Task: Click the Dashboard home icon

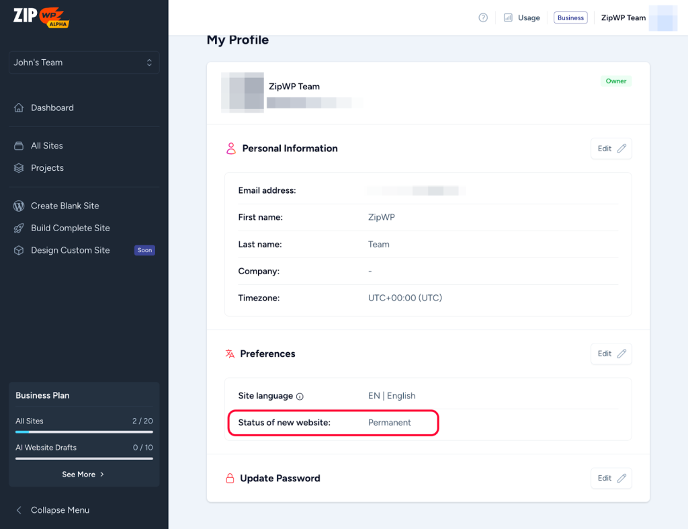Action: pyautogui.click(x=19, y=108)
